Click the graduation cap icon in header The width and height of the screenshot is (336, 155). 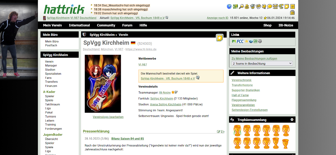click(x=253, y=6)
